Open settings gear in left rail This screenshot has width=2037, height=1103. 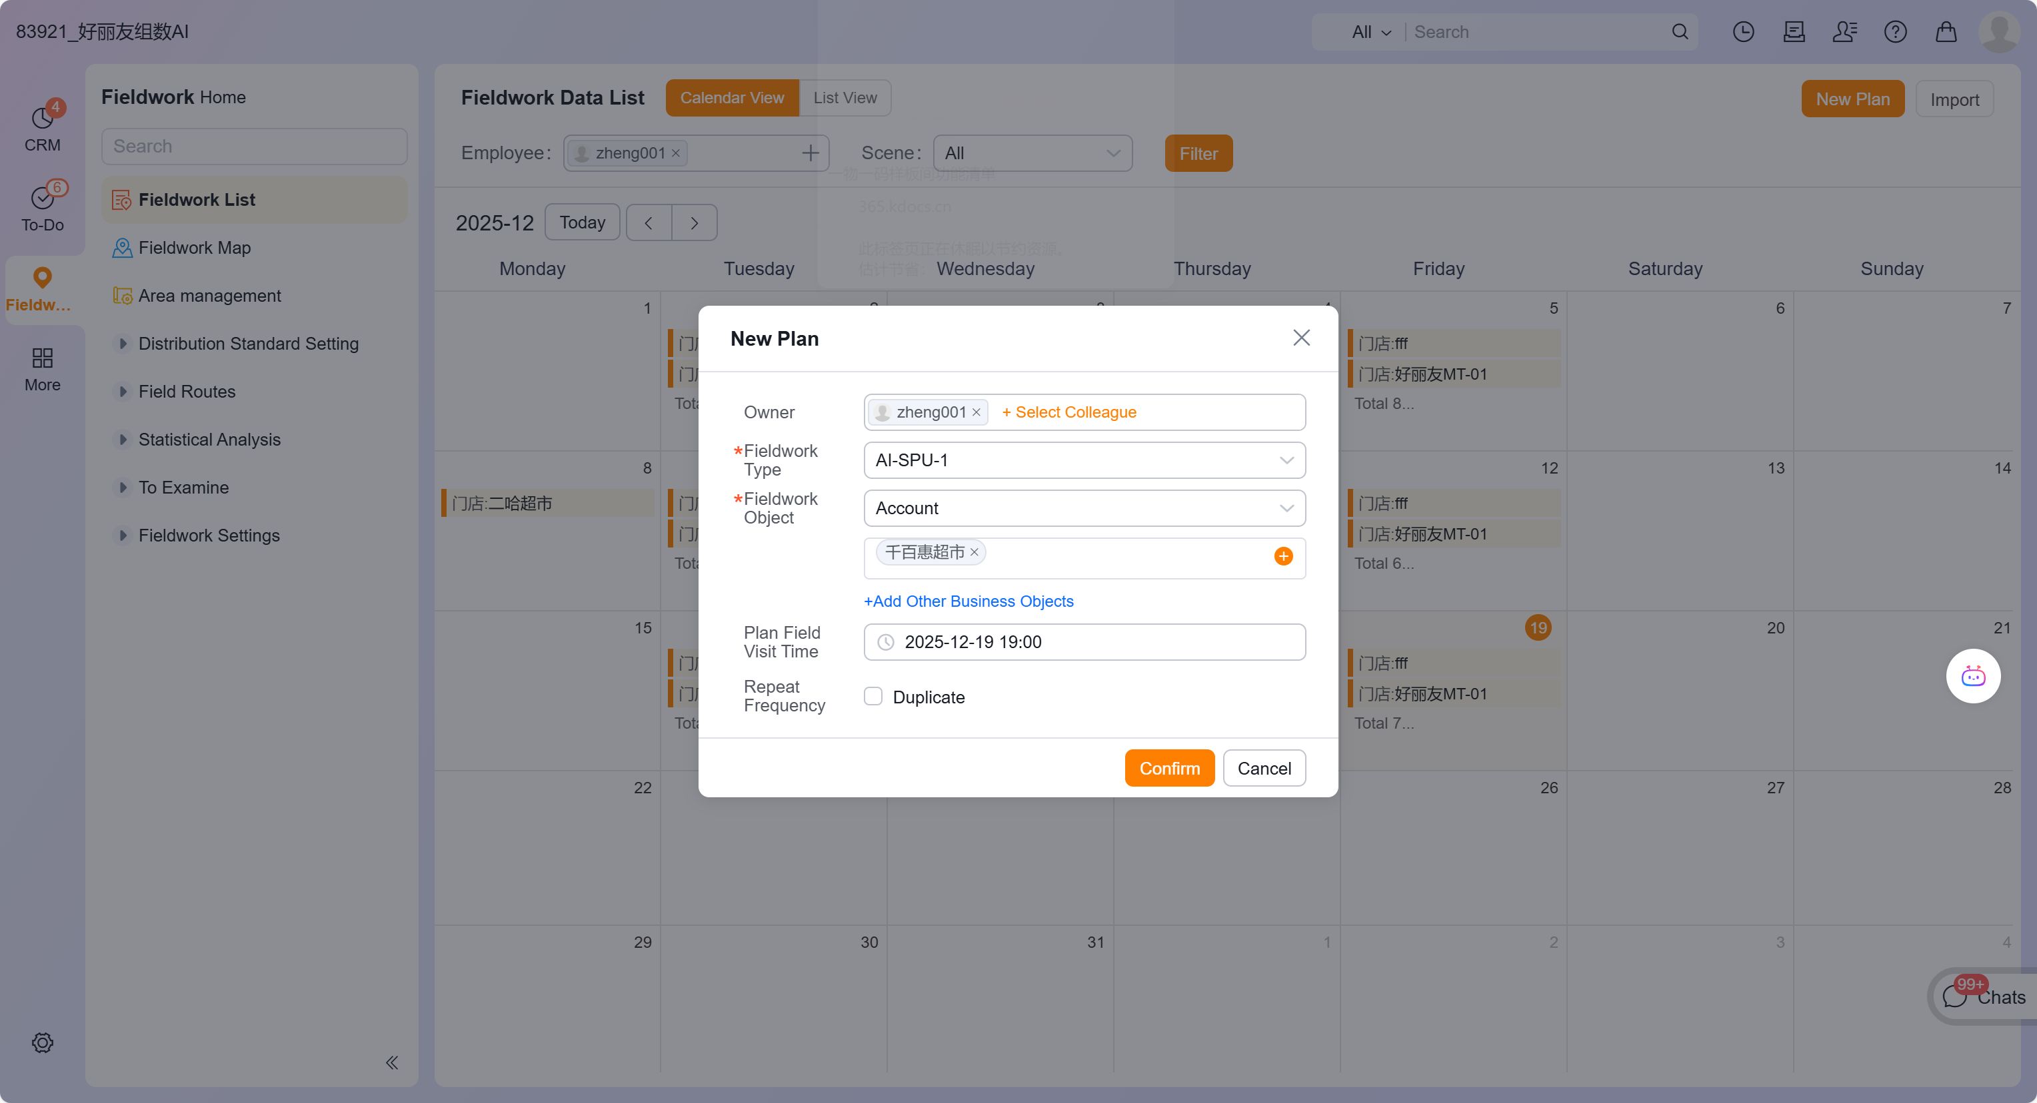click(x=42, y=1043)
